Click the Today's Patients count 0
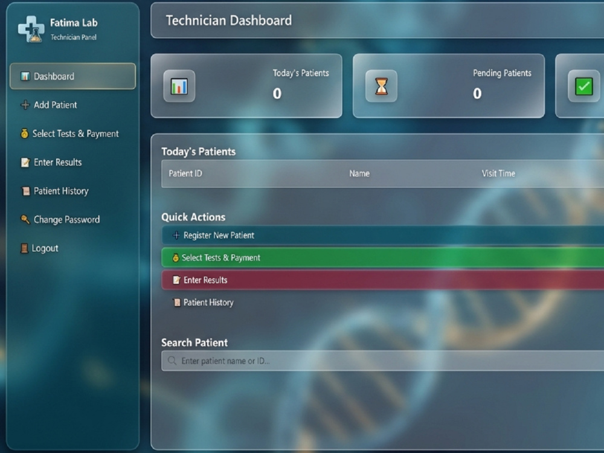Screen dimensions: 604x453 (277, 94)
